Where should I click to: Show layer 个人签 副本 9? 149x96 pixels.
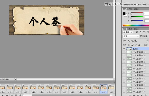pos(124,72)
